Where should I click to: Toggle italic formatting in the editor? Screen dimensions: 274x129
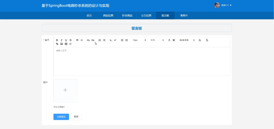coord(61,40)
